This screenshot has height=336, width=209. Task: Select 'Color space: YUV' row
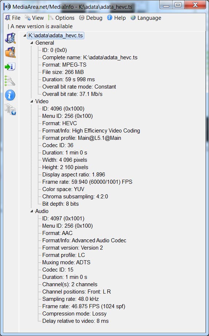pyautogui.click(x=63, y=189)
